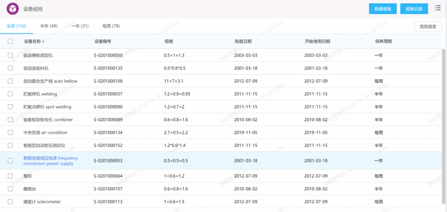Click the 规格 column header
Image resolution: width=447 pixels, height=212 pixels.
[x=169, y=41]
